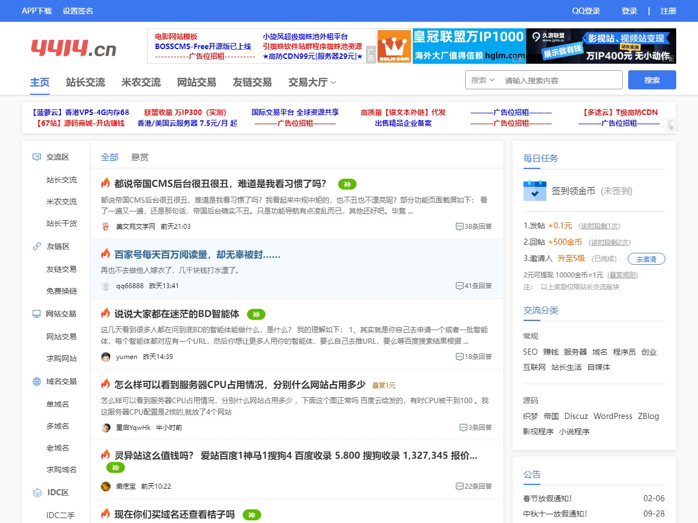Click the 去邀请 invite button
The image size is (698, 523).
click(646, 259)
